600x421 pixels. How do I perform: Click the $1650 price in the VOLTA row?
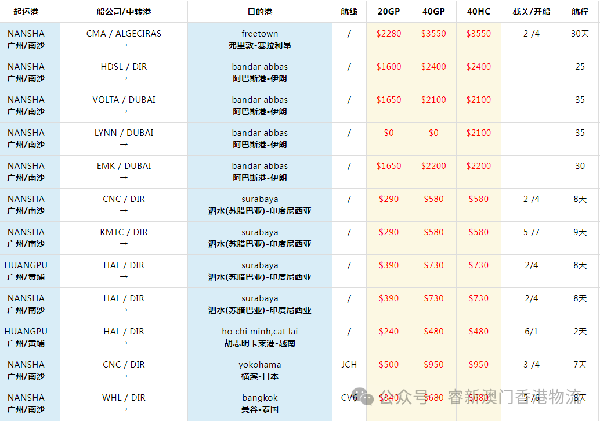coord(389,100)
